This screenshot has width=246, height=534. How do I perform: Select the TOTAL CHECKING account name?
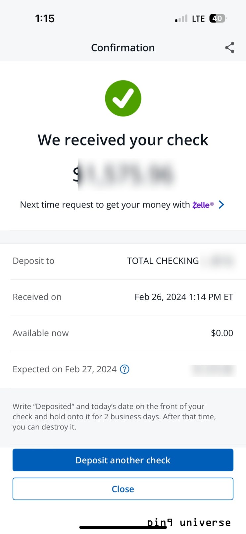tap(163, 261)
